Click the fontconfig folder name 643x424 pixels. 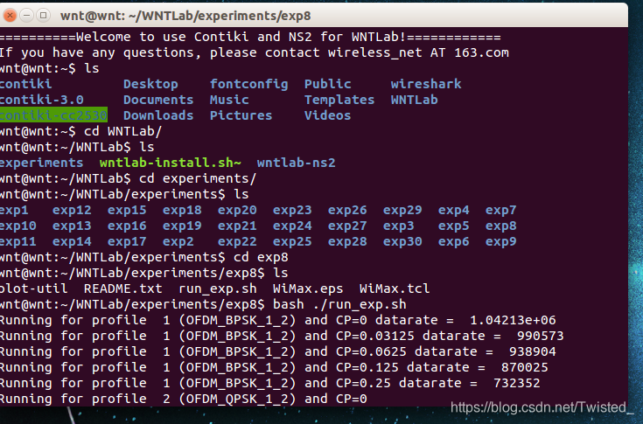[x=249, y=85]
